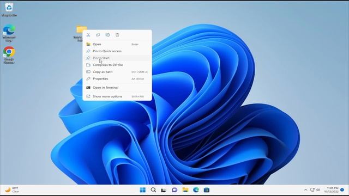Select Pin to Quick access
349x196 pixels.
(x=117, y=51)
